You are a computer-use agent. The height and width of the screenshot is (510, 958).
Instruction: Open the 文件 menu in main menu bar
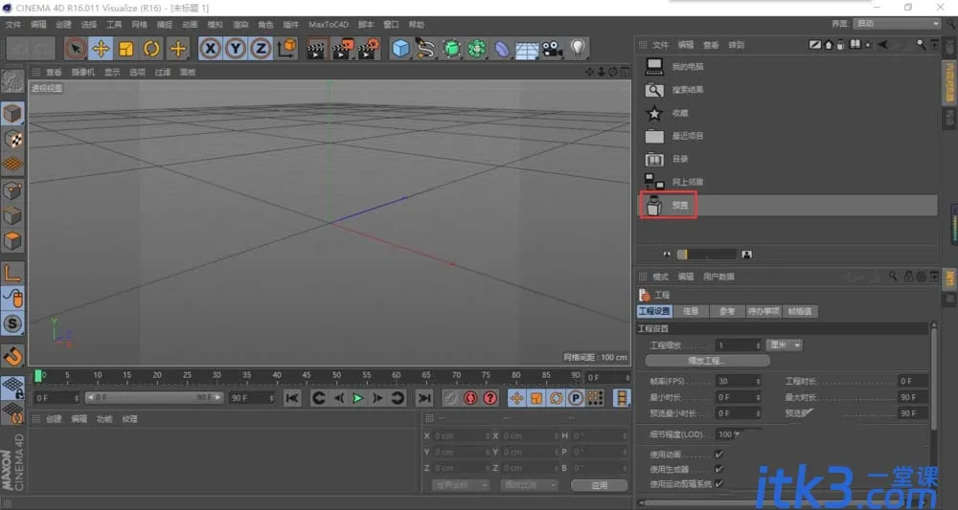coord(12,25)
